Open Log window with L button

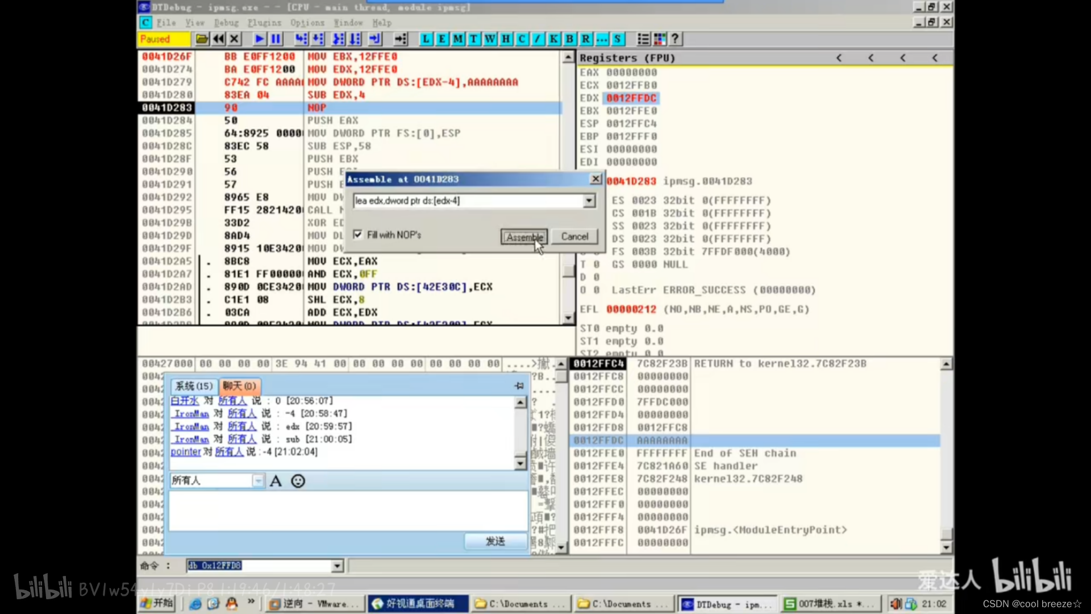click(426, 39)
